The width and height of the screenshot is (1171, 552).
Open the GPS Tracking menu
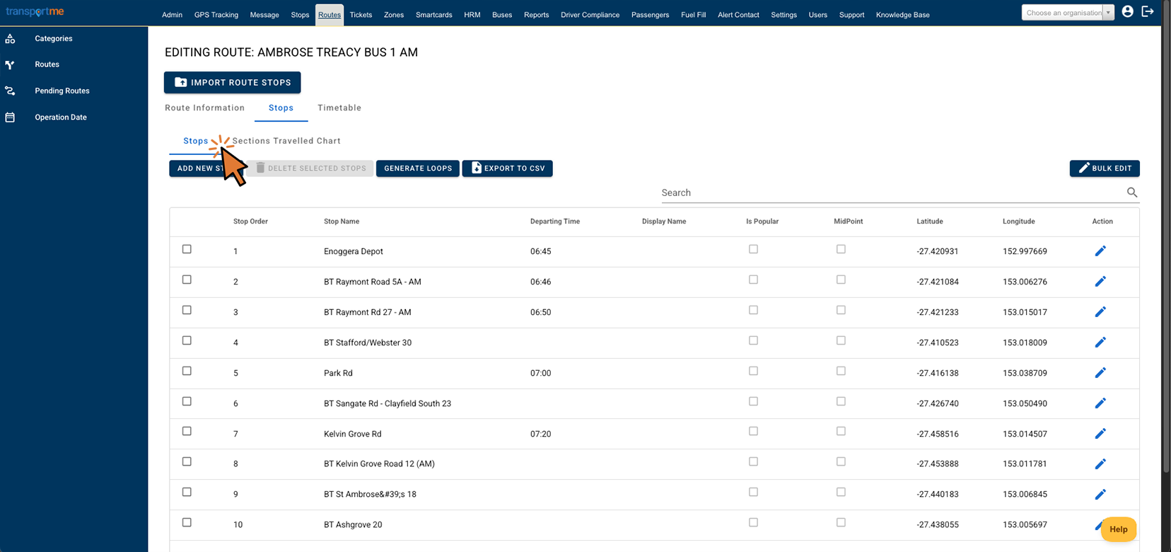tap(216, 15)
